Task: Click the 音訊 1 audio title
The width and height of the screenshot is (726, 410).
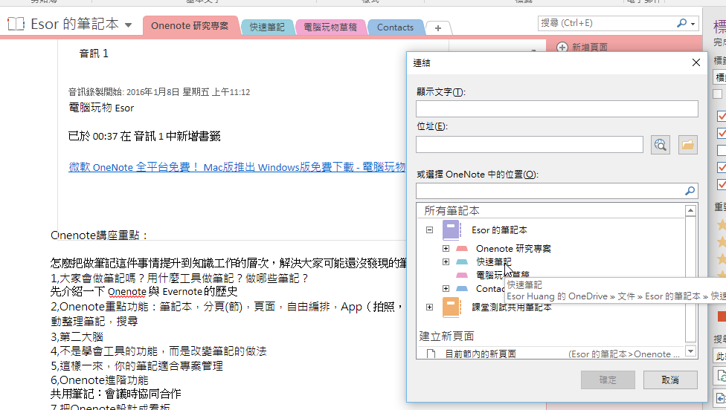Action: coord(94,53)
